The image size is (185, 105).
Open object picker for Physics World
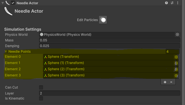pos(177,34)
